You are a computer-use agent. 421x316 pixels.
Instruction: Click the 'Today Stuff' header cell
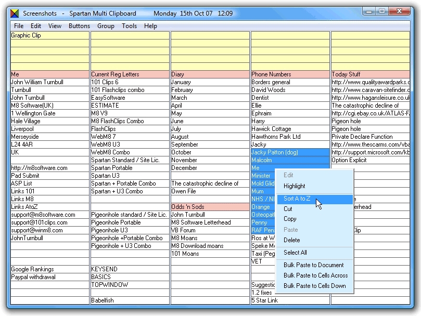pyautogui.click(x=370, y=74)
